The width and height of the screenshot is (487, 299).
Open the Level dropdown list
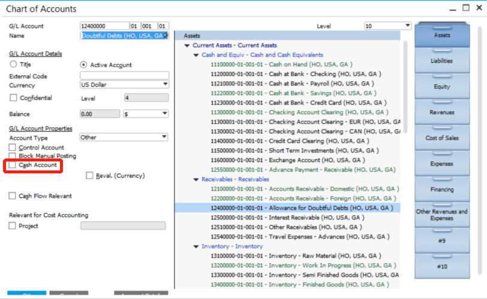pyautogui.click(x=407, y=26)
